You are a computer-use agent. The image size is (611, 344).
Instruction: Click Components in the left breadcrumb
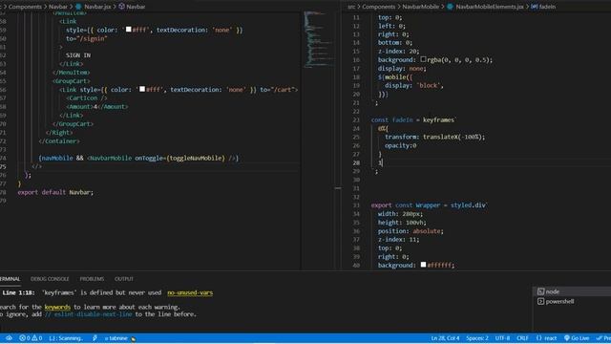click(25, 7)
